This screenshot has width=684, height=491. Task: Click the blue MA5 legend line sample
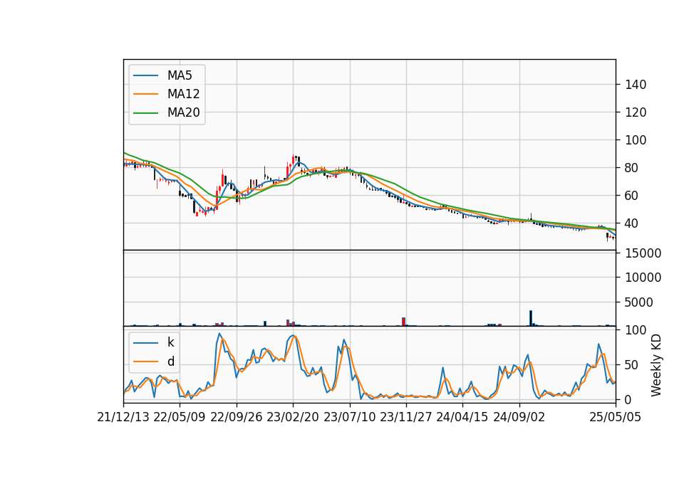pyautogui.click(x=145, y=76)
